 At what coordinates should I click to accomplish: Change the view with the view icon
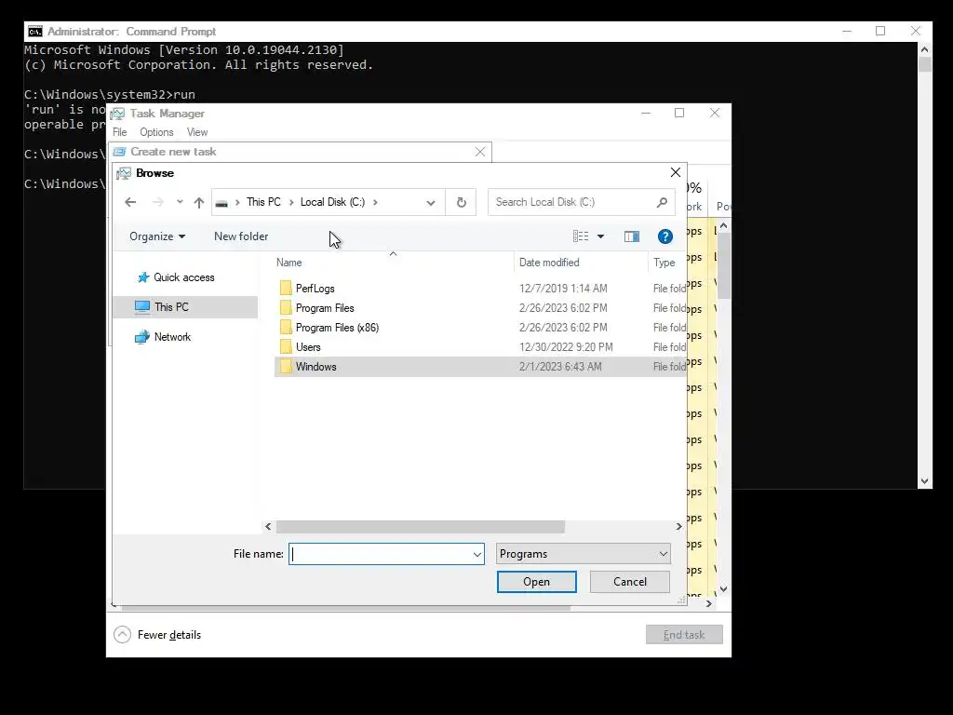point(581,236)
